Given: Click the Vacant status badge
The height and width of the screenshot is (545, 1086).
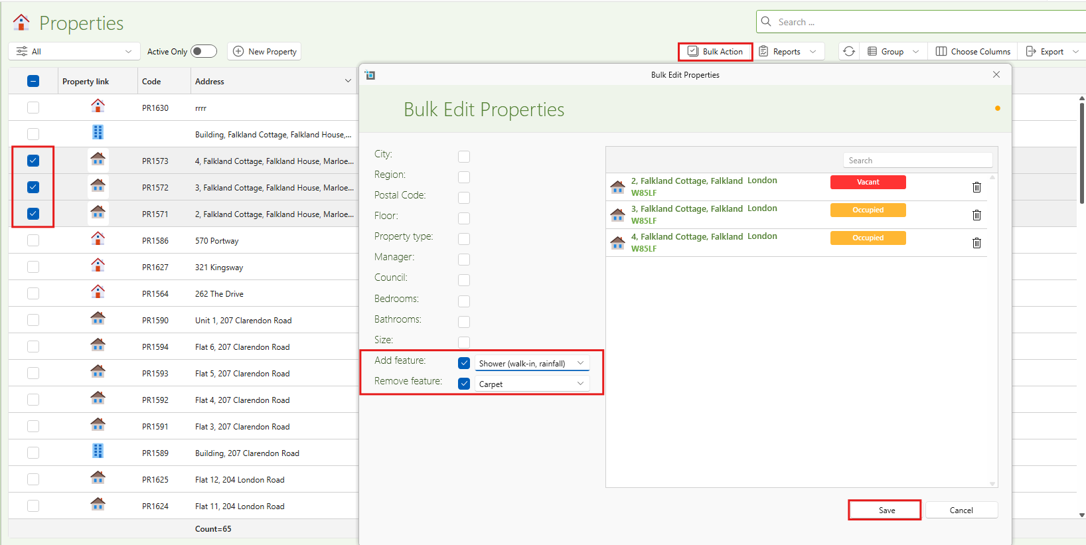Looking at the screenshot, I should [868, 182].
